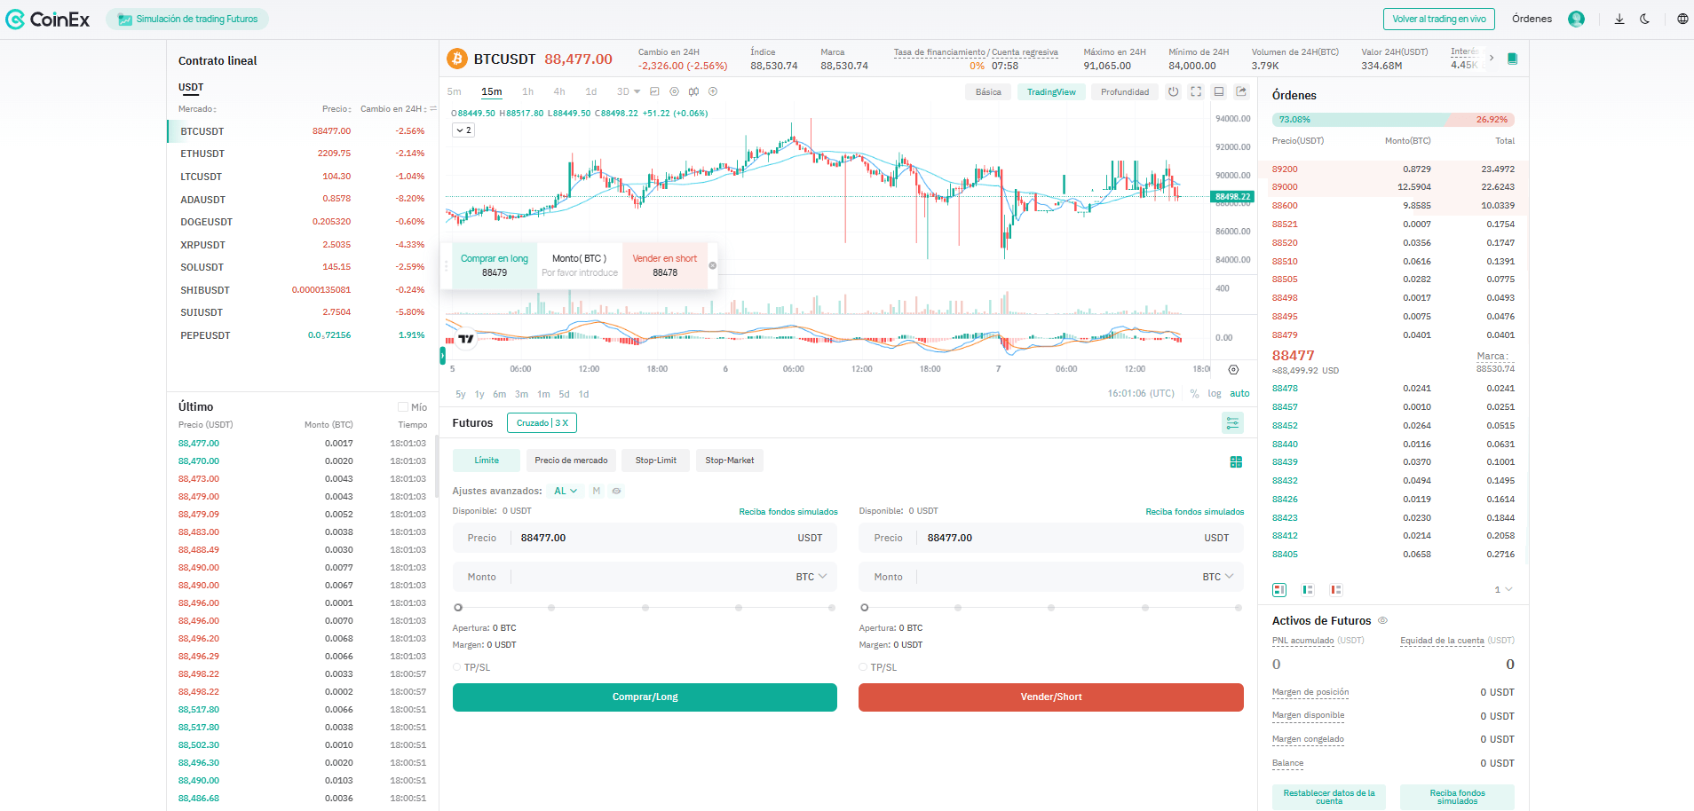Open chart time axis settings gear
Viewport: 1694px width, 811px height.
point(1233,369)
